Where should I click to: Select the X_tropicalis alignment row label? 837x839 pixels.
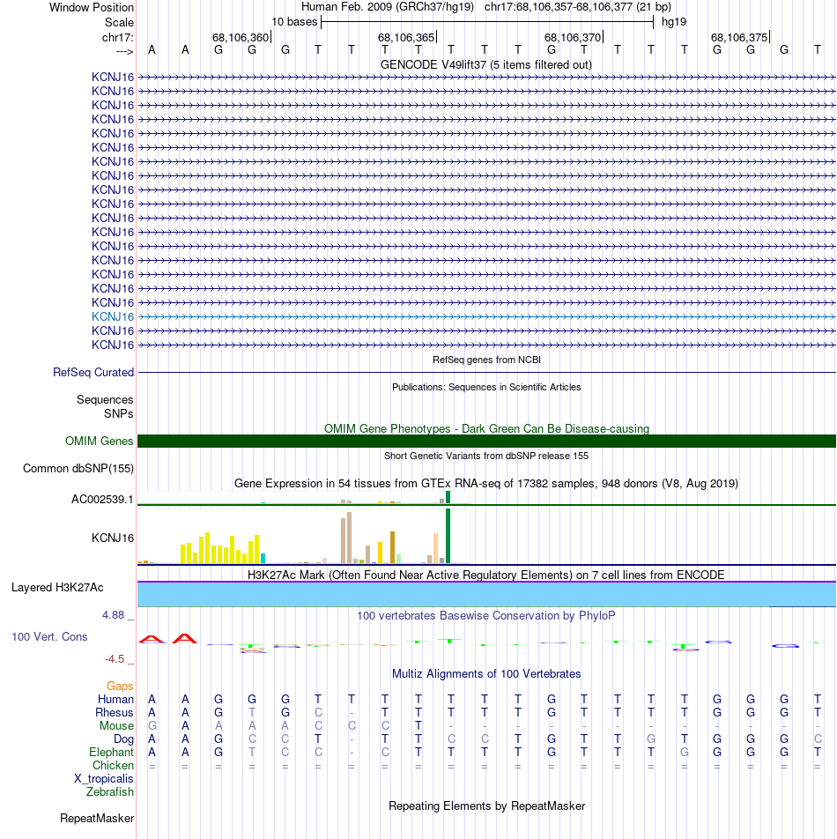[x=104, y=778]
